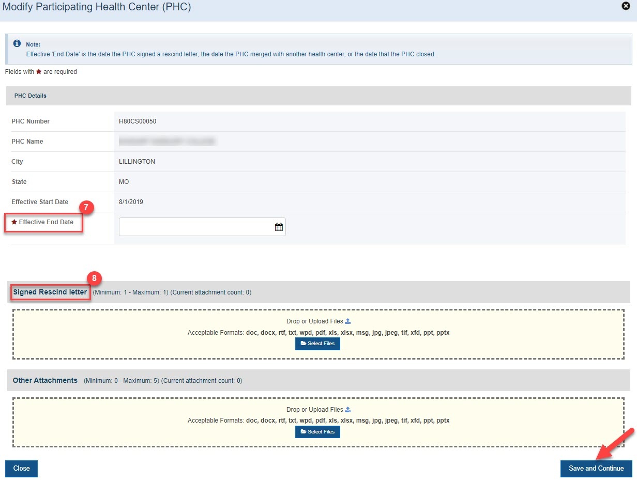
Task: Open the calendar picker for Effective End Date
Action: click(279, 227)
